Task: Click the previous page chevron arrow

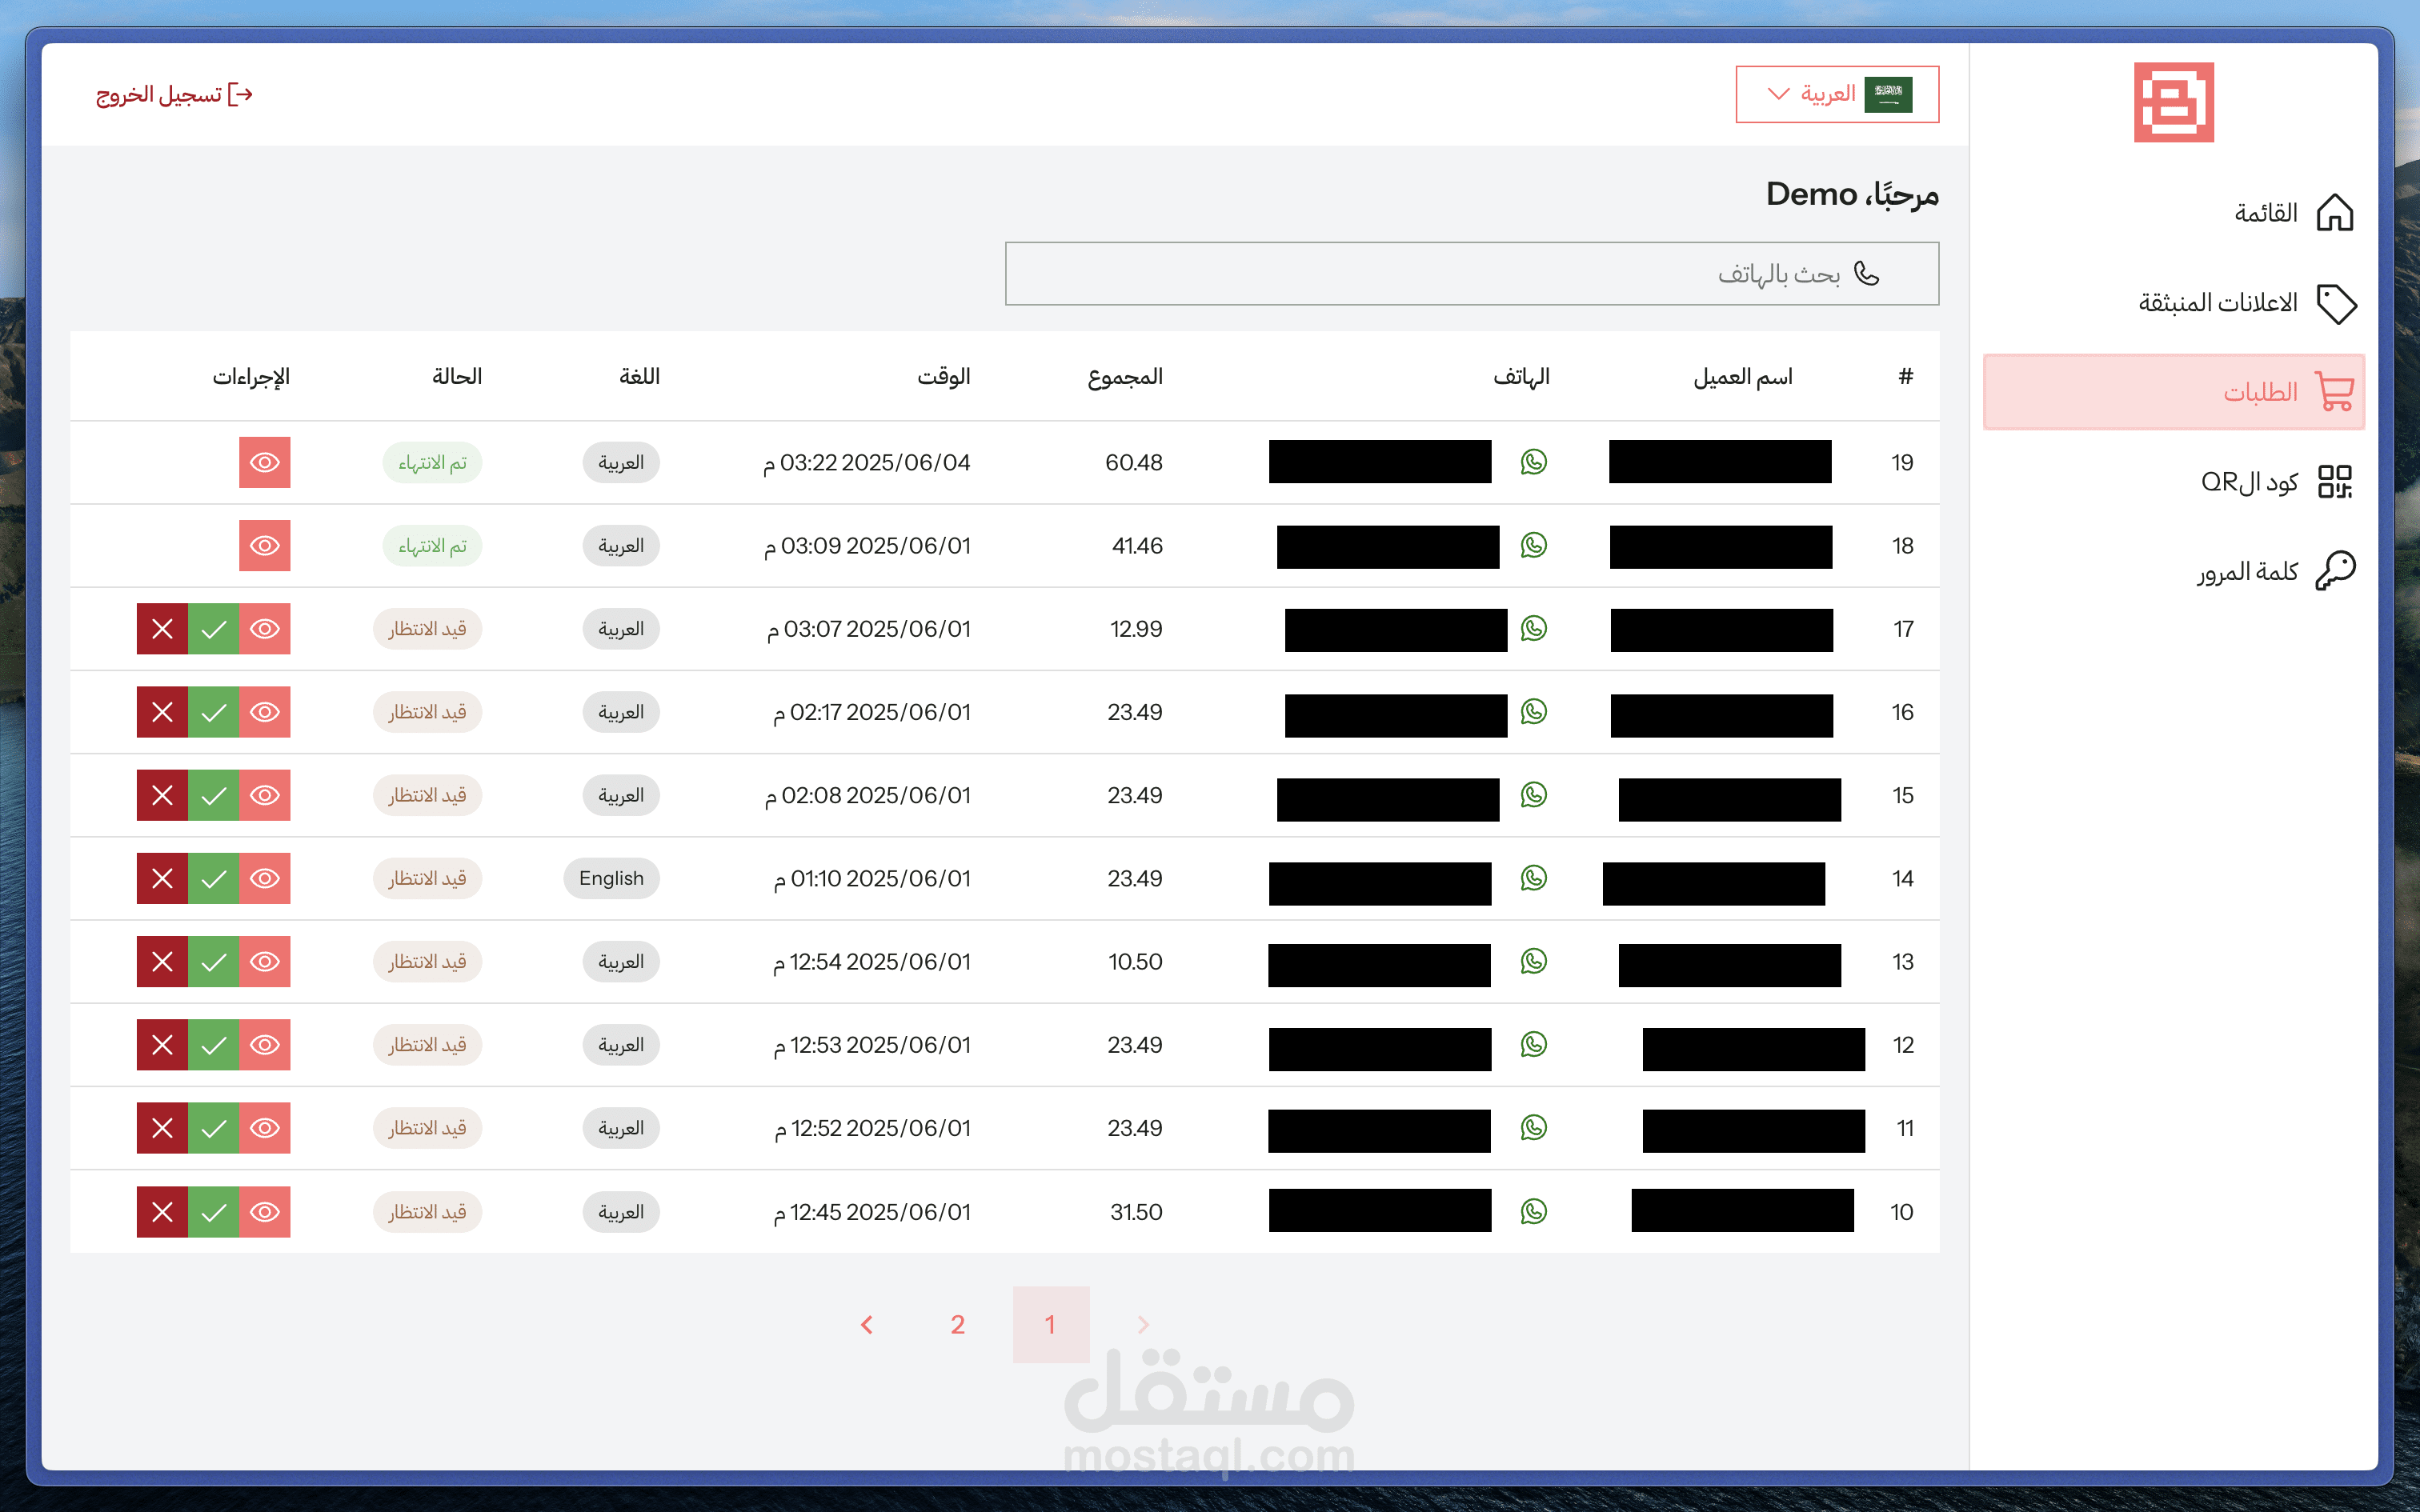Action: click(1143, 1324)
